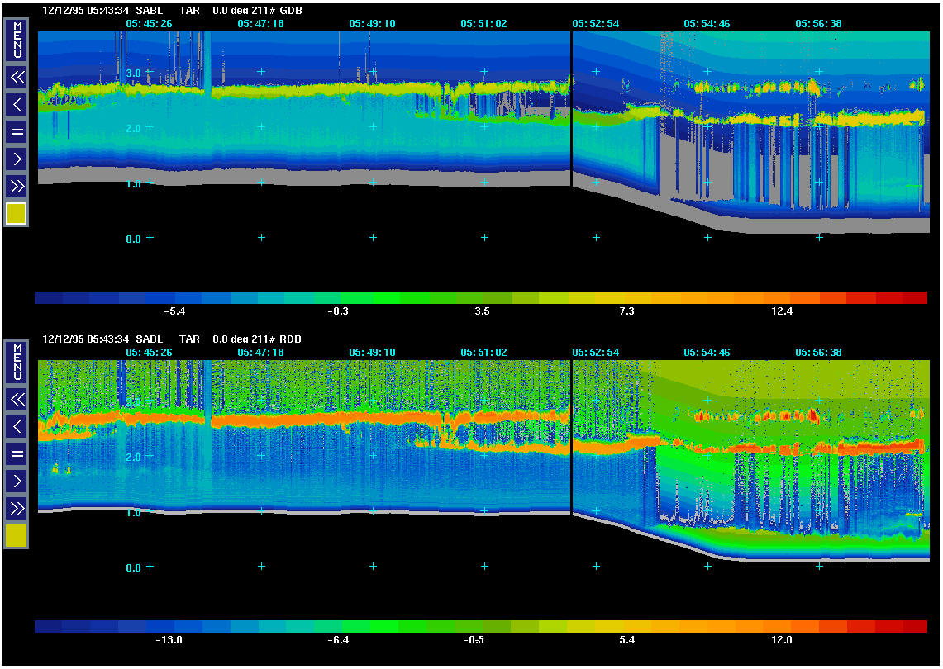943x669 pixels.
Task: Select the 05:49:10 time marker in GDB panel
Action: coord(372,24)
